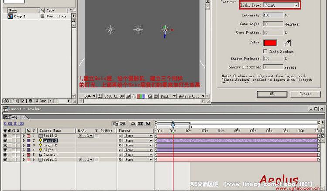327x191 pixels.
Task: Click the Comp 1 timeline tab
Action: (x=14, y=117)
